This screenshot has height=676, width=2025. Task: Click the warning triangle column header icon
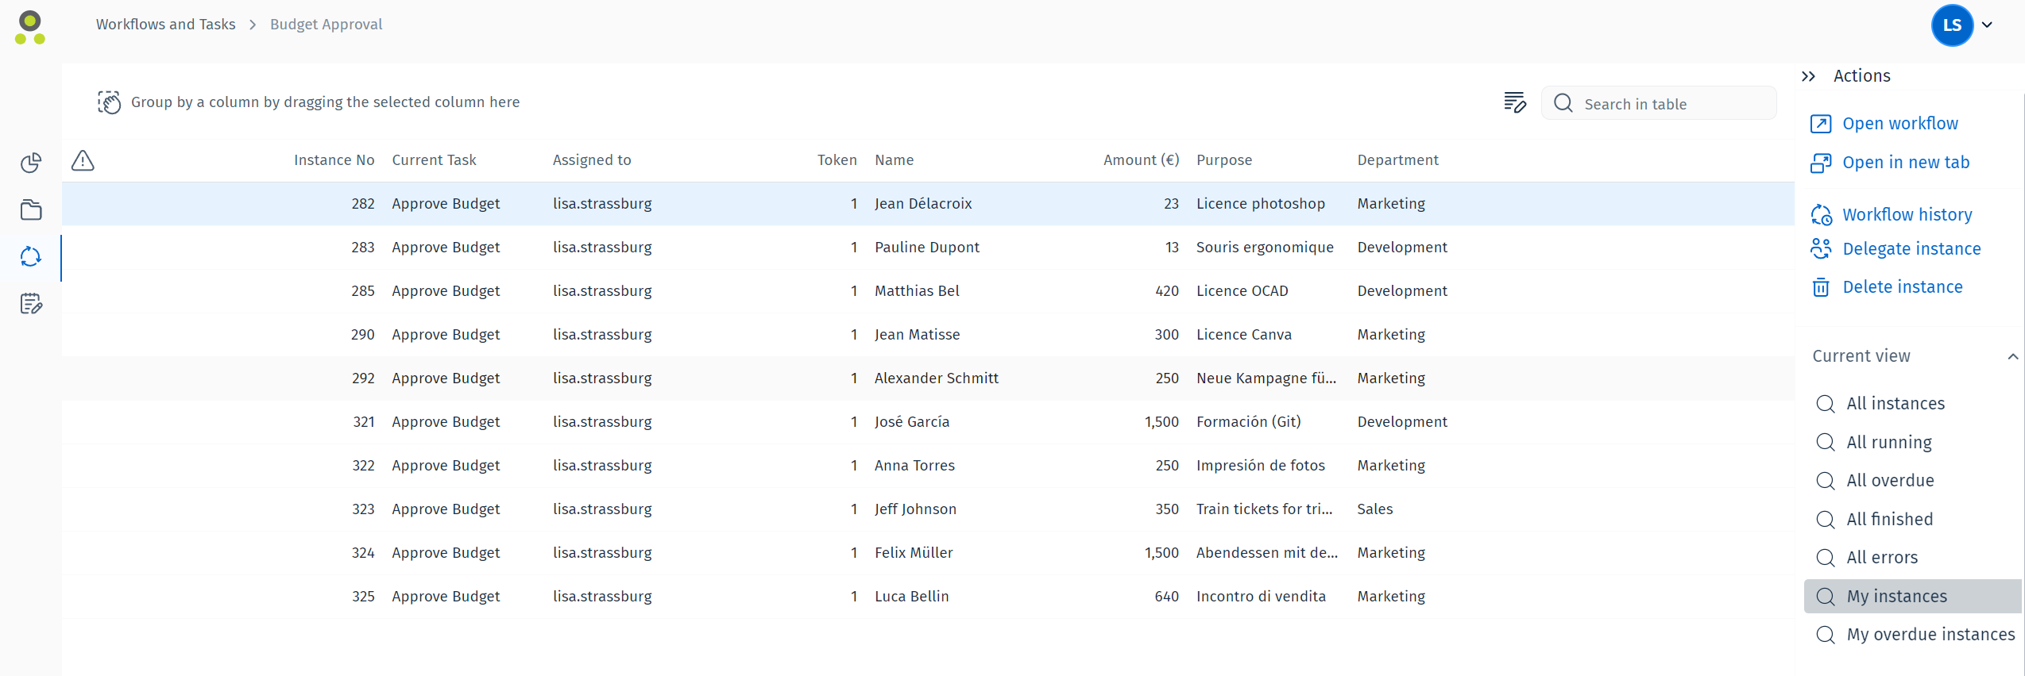pyautogui.click(x=83, y=160)
